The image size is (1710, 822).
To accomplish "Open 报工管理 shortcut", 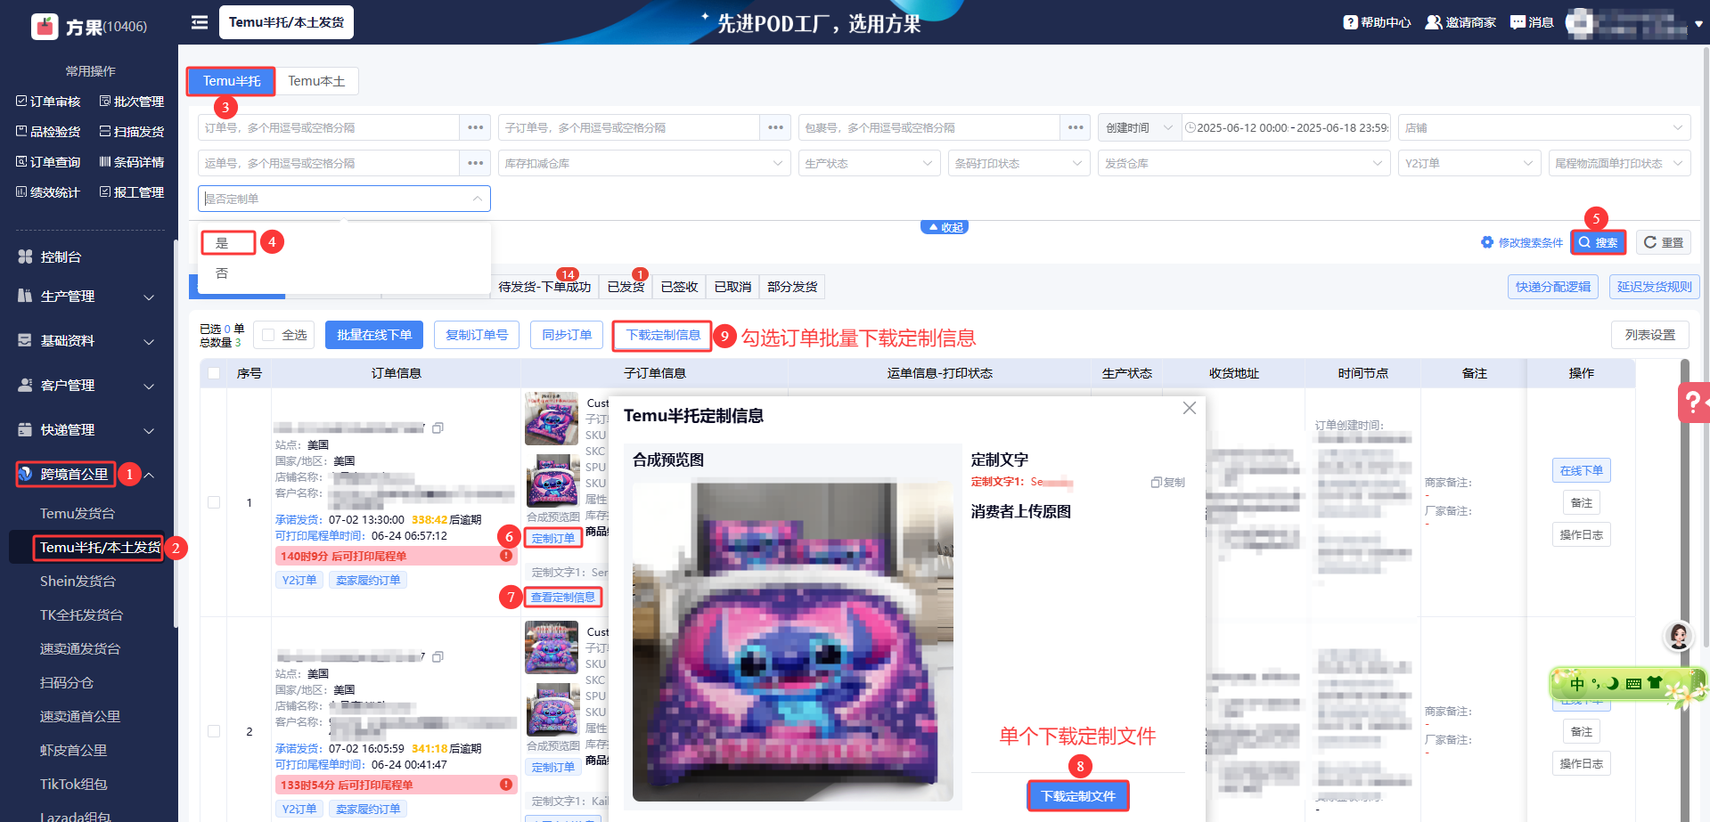I will point(132,192).
